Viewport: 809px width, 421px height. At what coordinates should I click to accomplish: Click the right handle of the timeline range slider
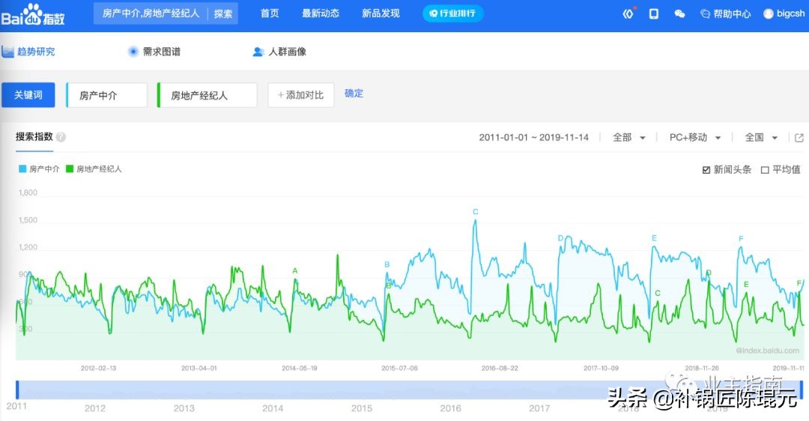(802, 390)
